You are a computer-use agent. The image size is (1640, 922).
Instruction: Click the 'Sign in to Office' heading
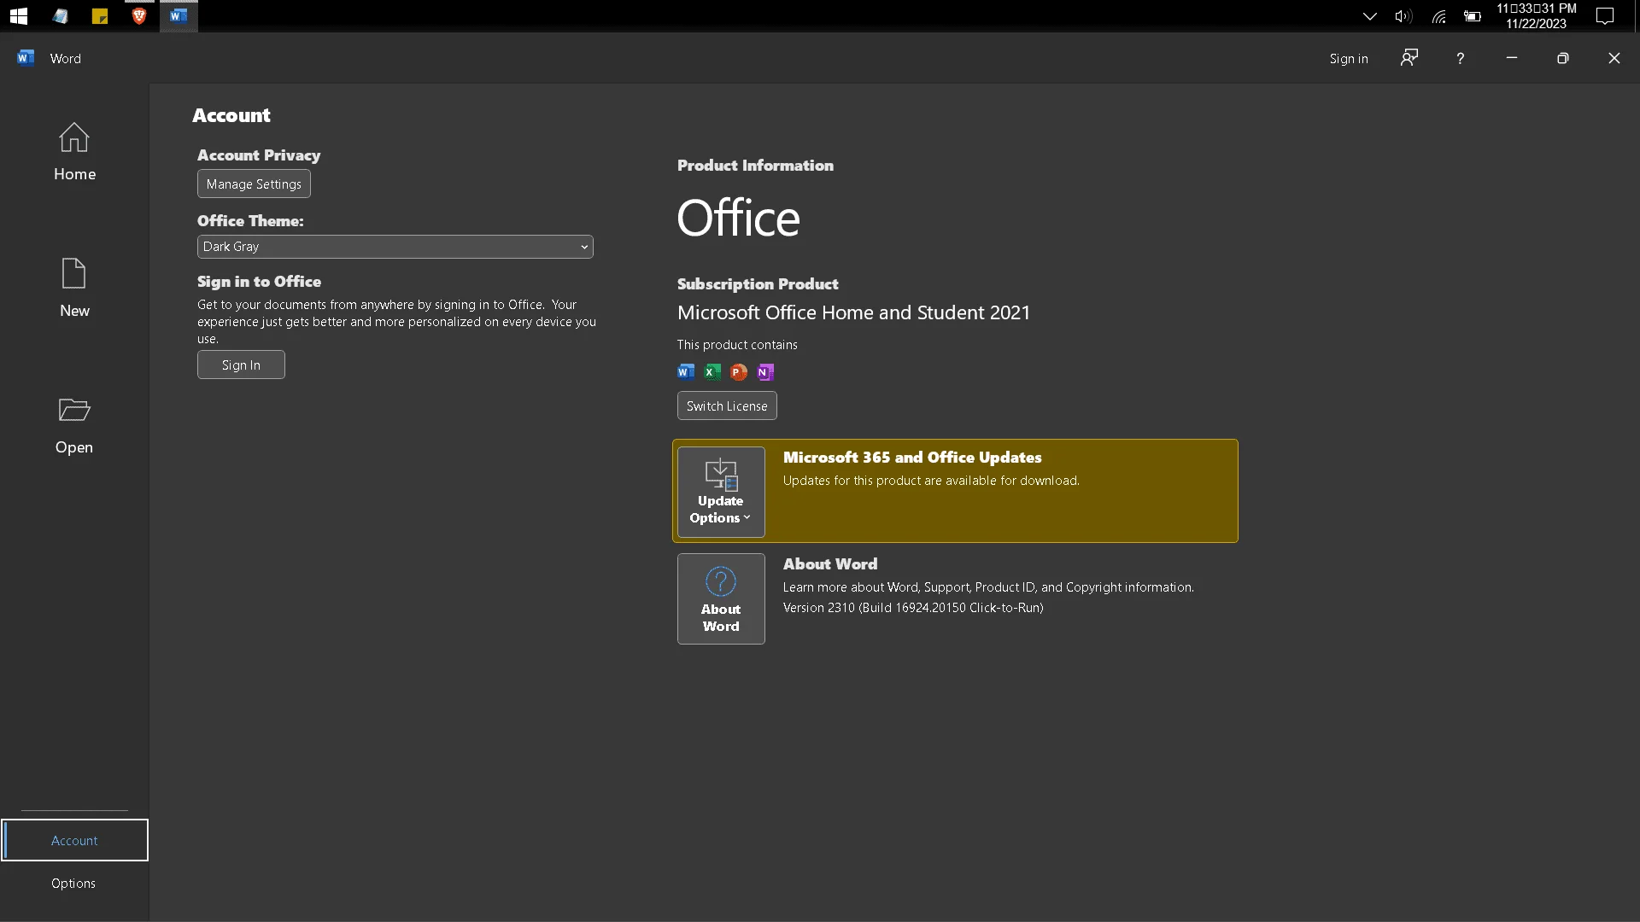pos(259,281)
